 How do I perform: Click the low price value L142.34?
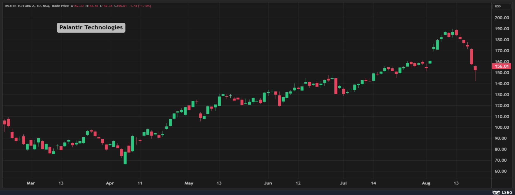[106, 6]
